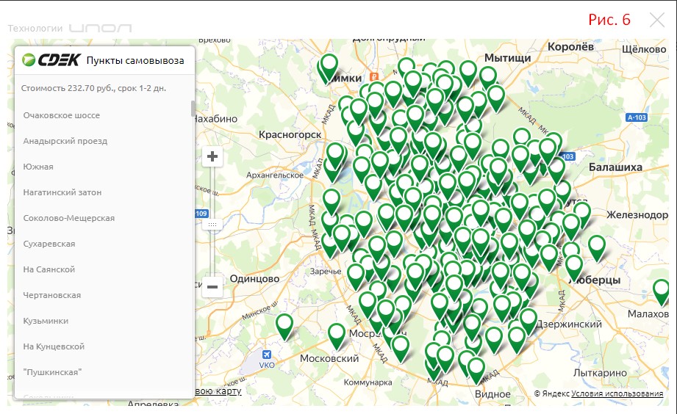The height and width of the screenshot is (414, 677).
Task: Open Яндекс Условия использования link
Action: [x=617, y=394]
